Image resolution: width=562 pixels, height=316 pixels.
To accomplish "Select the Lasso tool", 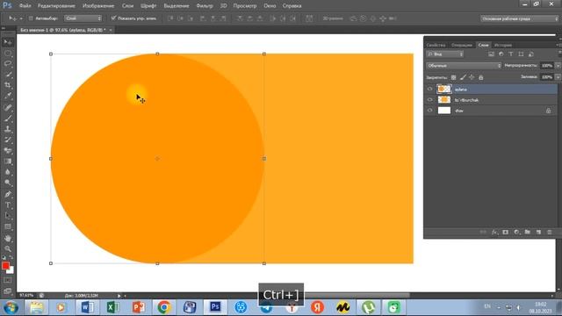I will coord(8,64).
